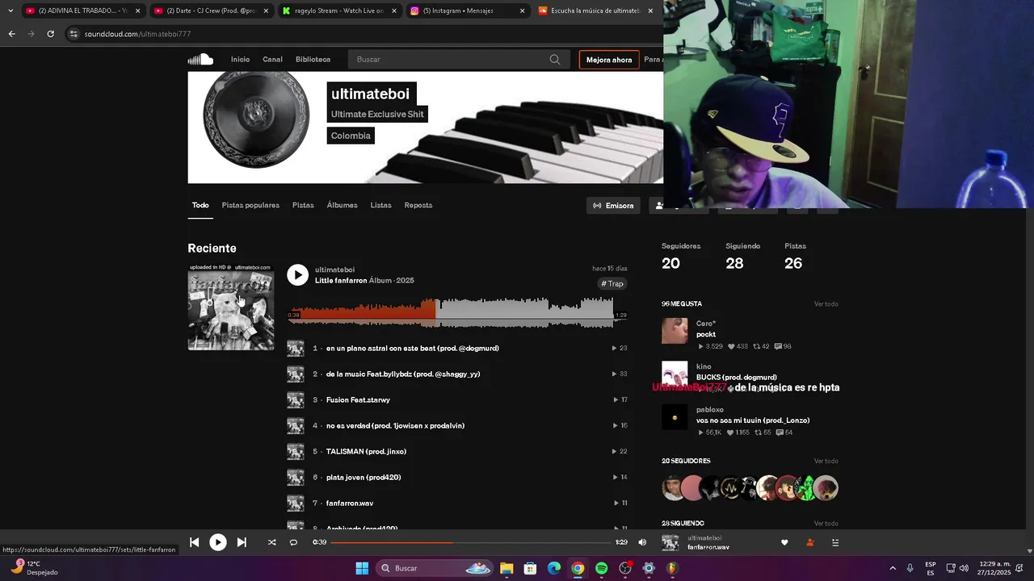Click the SoundCloud logo in header
1034x581 pixels.
[200, 59]
